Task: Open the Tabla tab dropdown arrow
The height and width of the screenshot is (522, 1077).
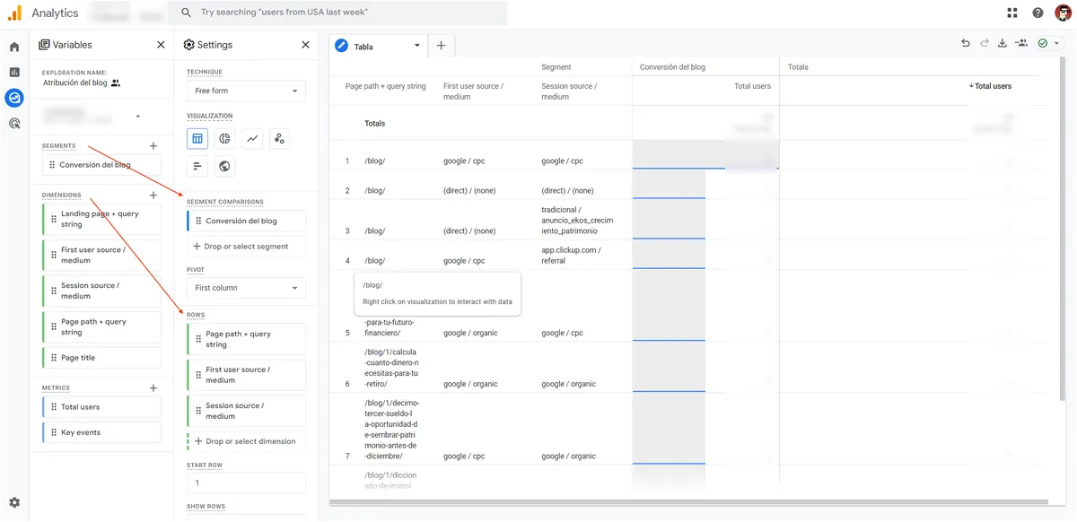Action: click(416, 46)
